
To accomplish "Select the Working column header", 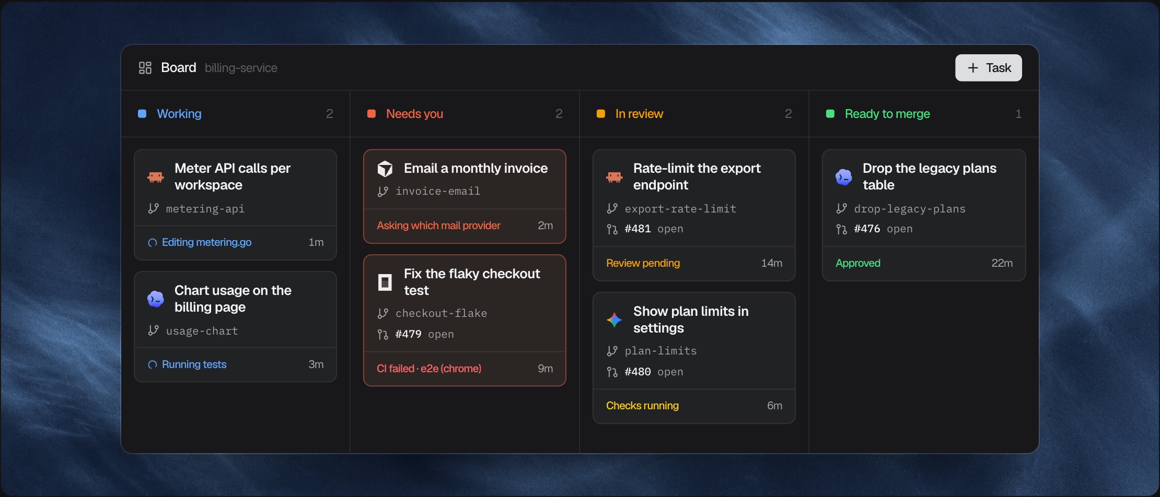I will click(x=235, y=114).
